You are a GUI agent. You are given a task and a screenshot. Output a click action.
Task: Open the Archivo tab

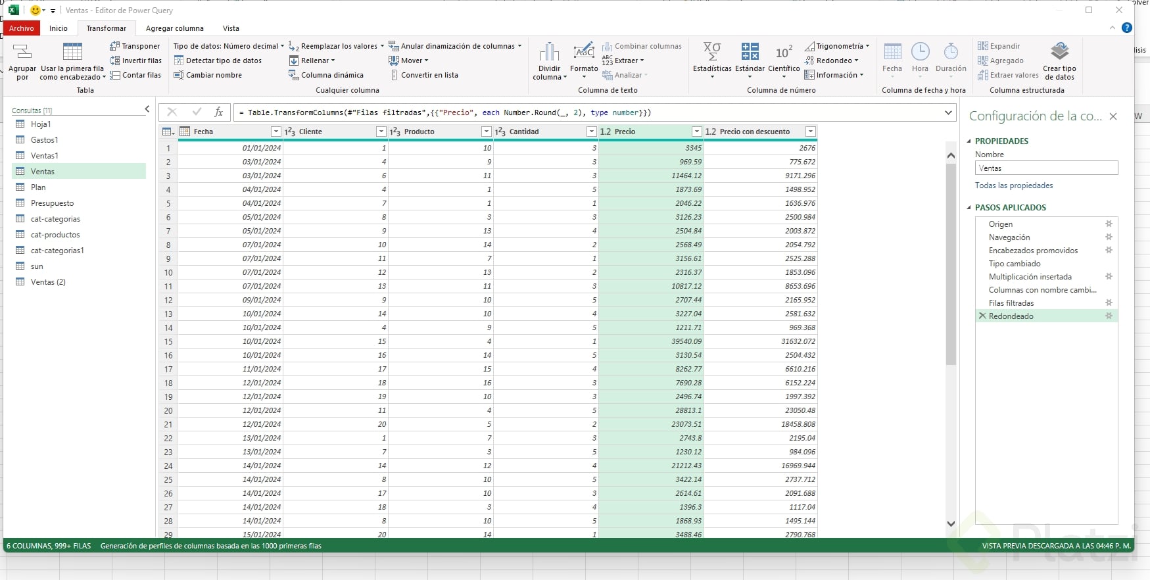coord(22,28)
